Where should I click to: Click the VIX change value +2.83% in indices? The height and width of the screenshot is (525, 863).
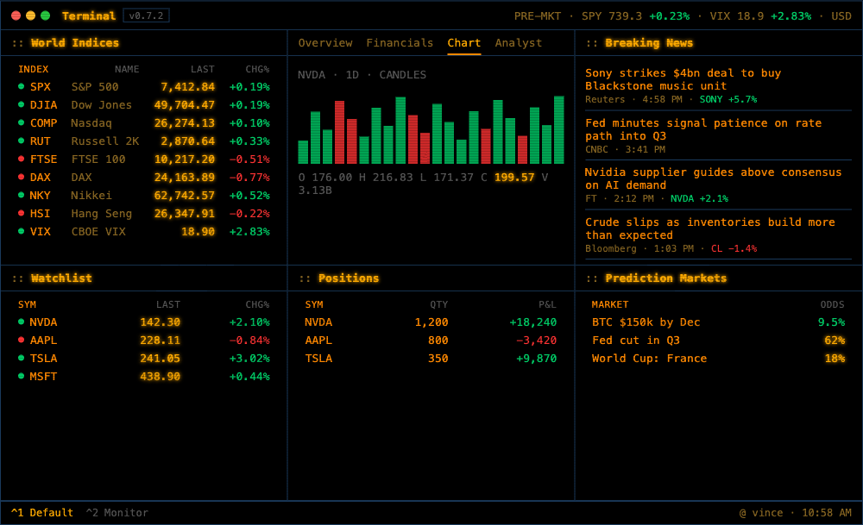pos(249,232)
